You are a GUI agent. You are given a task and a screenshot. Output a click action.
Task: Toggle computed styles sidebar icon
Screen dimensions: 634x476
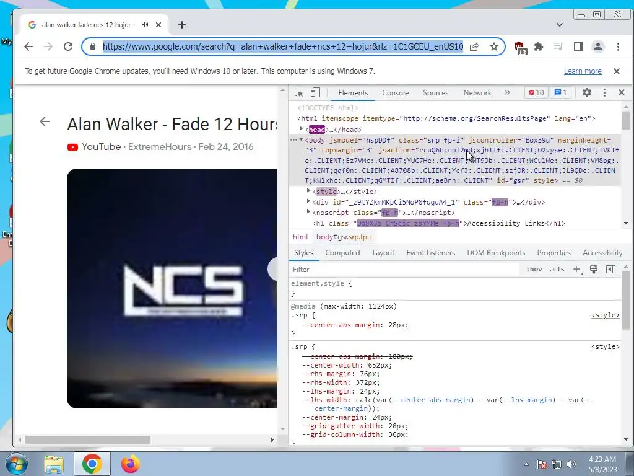pos(611,270)
